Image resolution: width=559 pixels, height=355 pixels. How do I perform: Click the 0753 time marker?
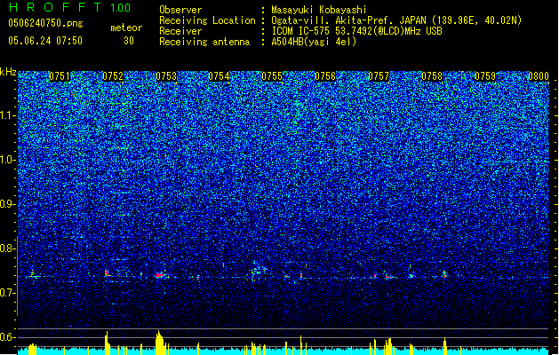[166, 76]
